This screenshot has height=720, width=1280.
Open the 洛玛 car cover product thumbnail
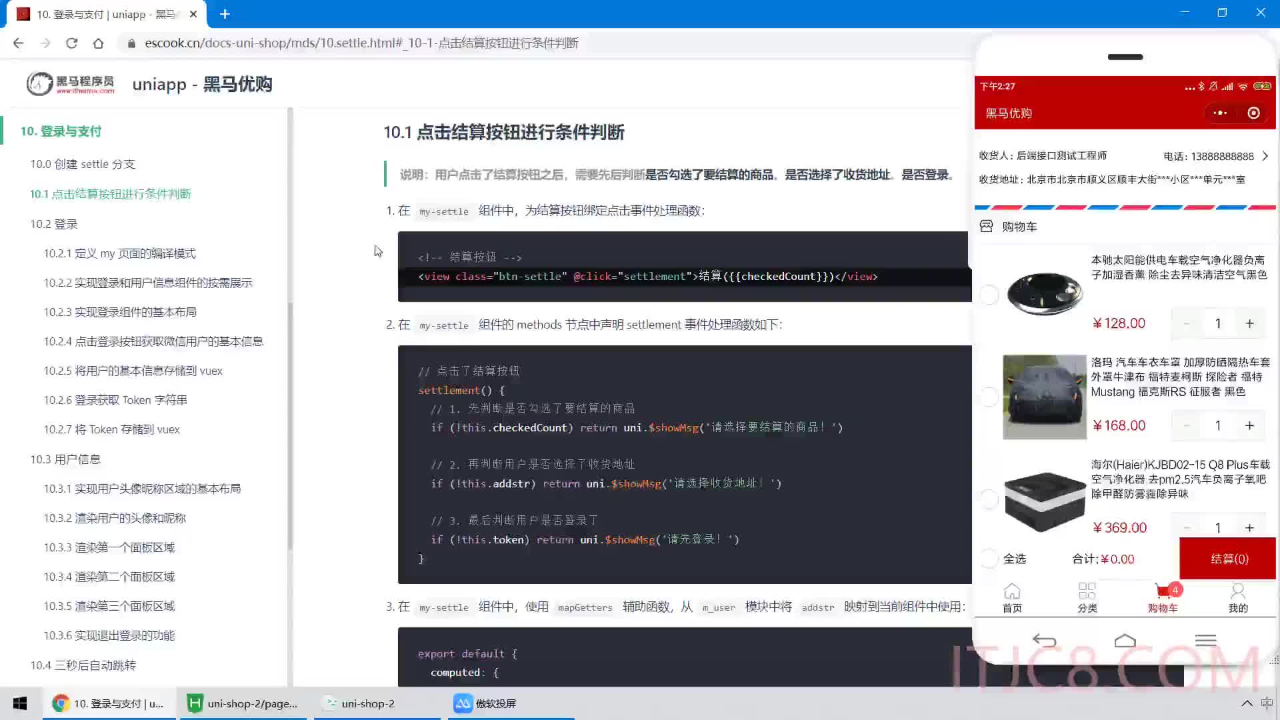[x=1045, y=397]
